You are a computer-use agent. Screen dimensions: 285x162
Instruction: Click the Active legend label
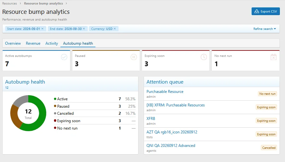tap(62, 99)
